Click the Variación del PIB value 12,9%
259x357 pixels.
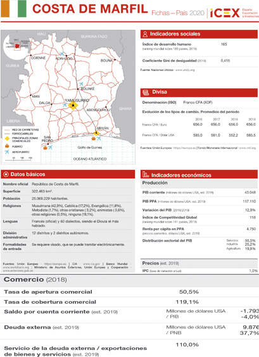[250, 210]
